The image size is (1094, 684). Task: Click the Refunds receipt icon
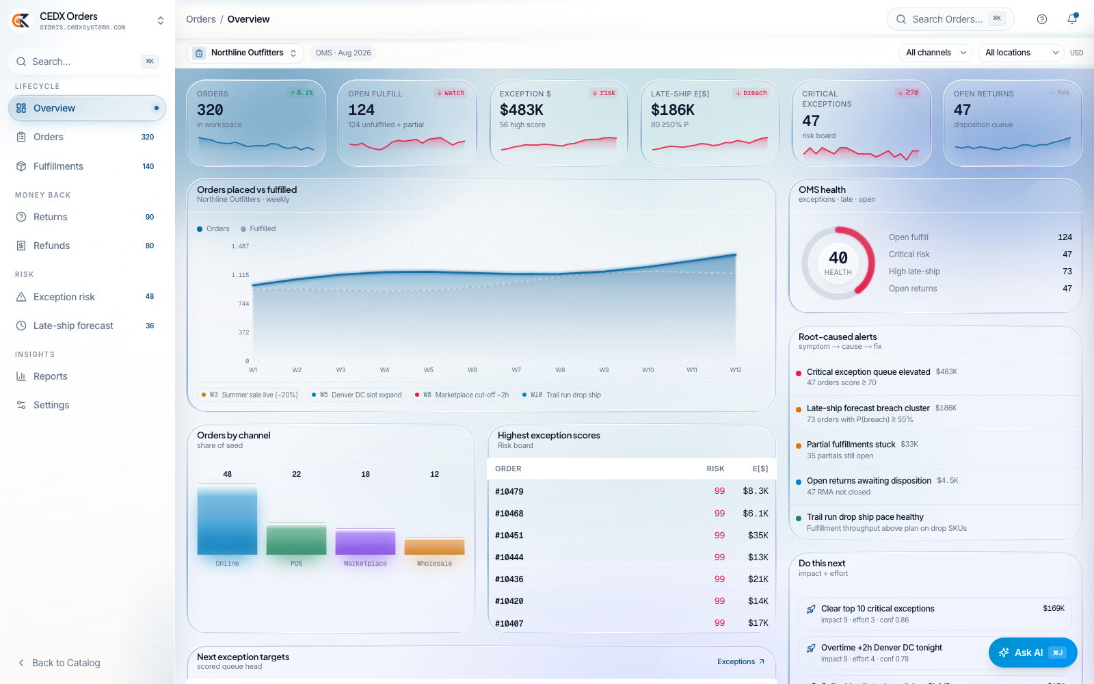pos(21,246)
